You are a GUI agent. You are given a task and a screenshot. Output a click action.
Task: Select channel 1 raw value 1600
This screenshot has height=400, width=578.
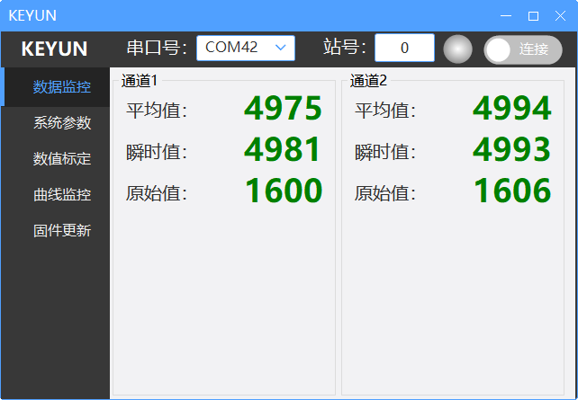click(x=284, y=191)
